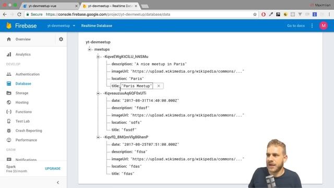Close the yt-devmeetup-vue tab

77,6
